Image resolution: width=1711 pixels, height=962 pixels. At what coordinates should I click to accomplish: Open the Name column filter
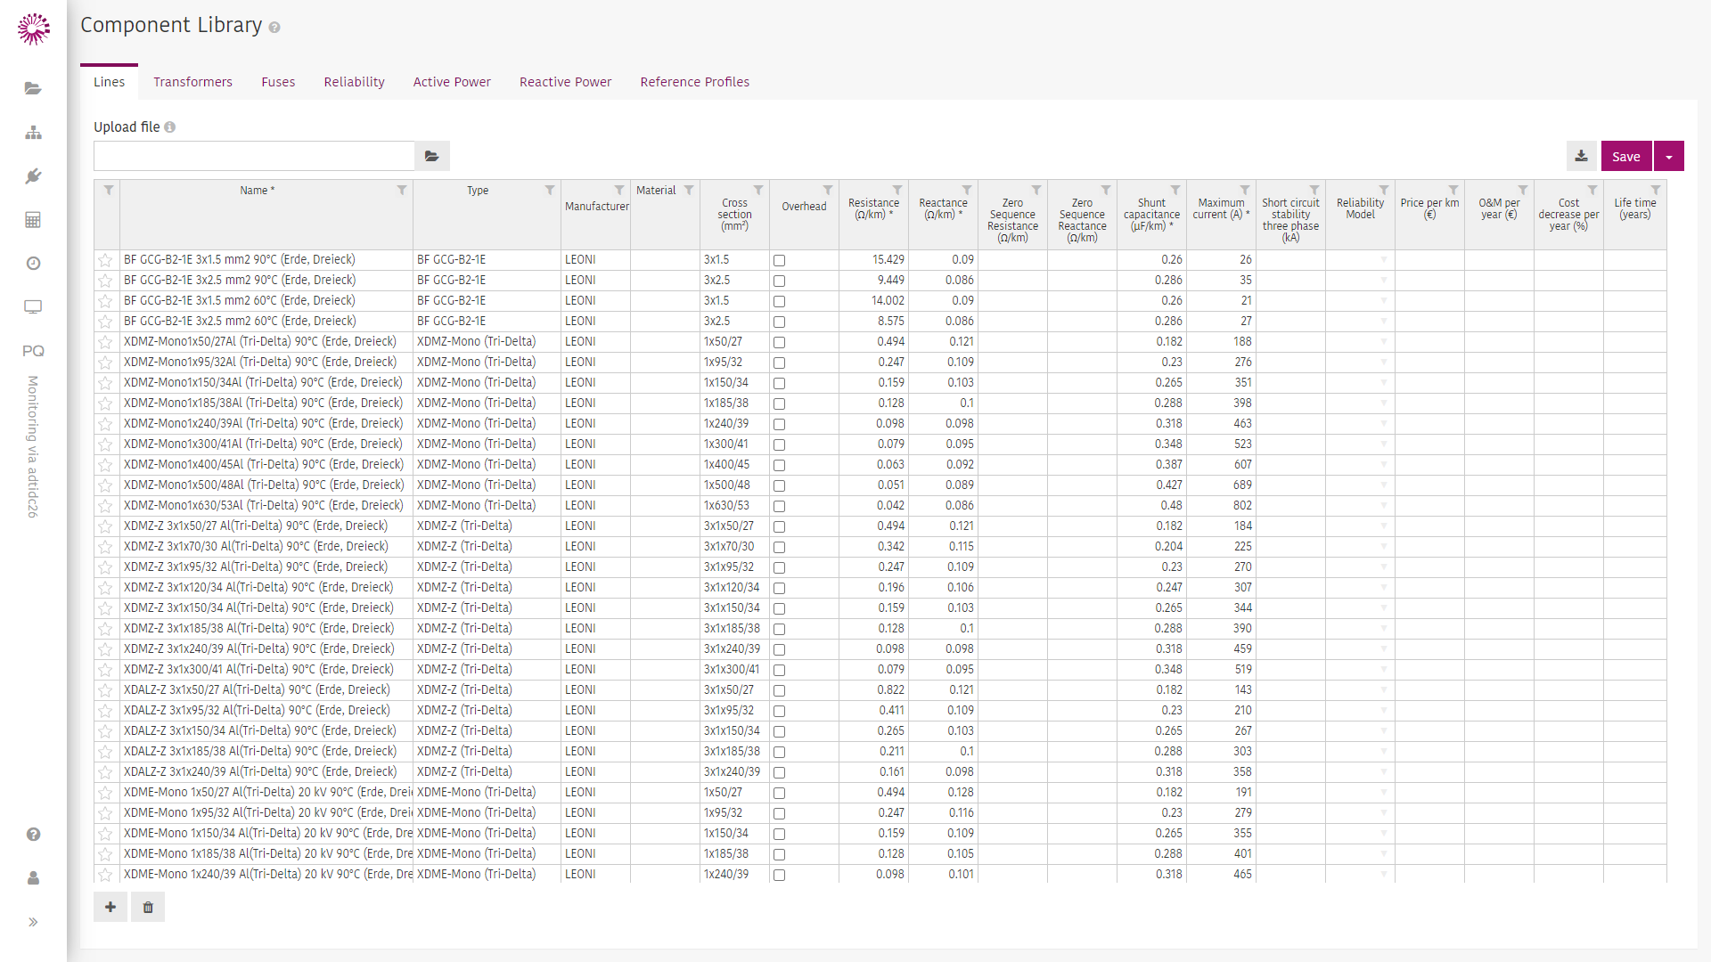pyautogui.click(x=402, y=190)
